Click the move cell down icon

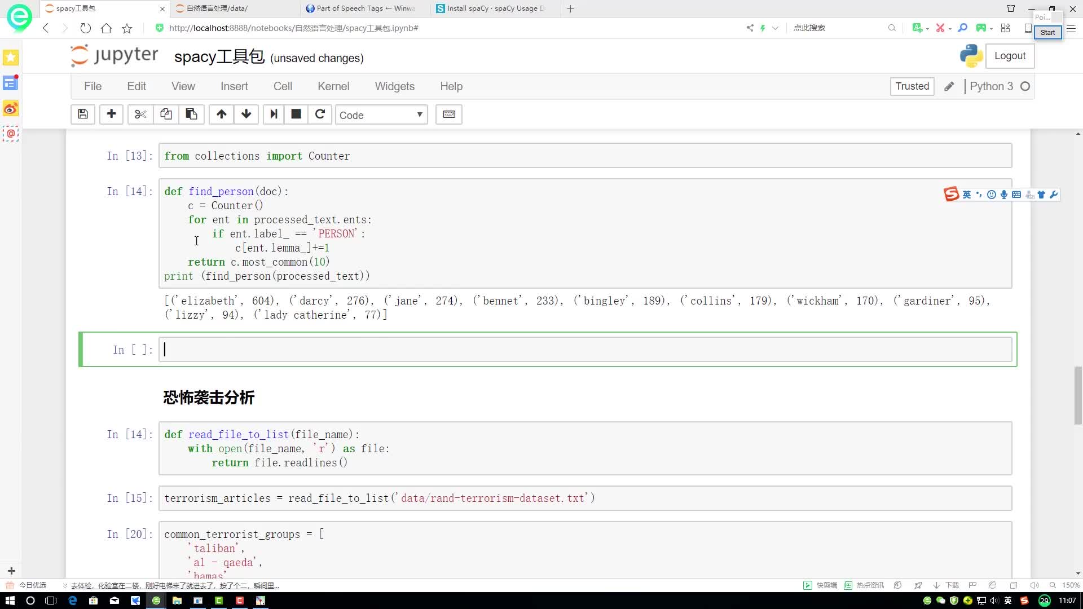[x=247, y=114]
